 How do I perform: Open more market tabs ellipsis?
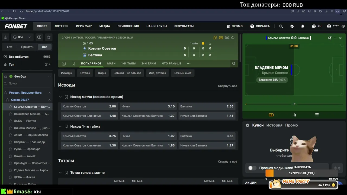[189, 64]
